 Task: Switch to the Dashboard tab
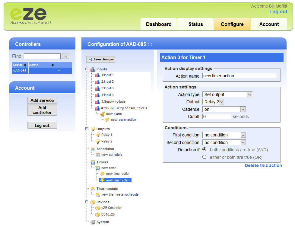click(159, 24)
